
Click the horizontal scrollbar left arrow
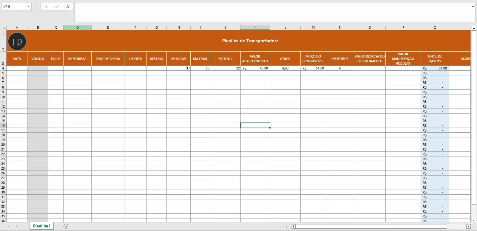[x=294, y=227]
